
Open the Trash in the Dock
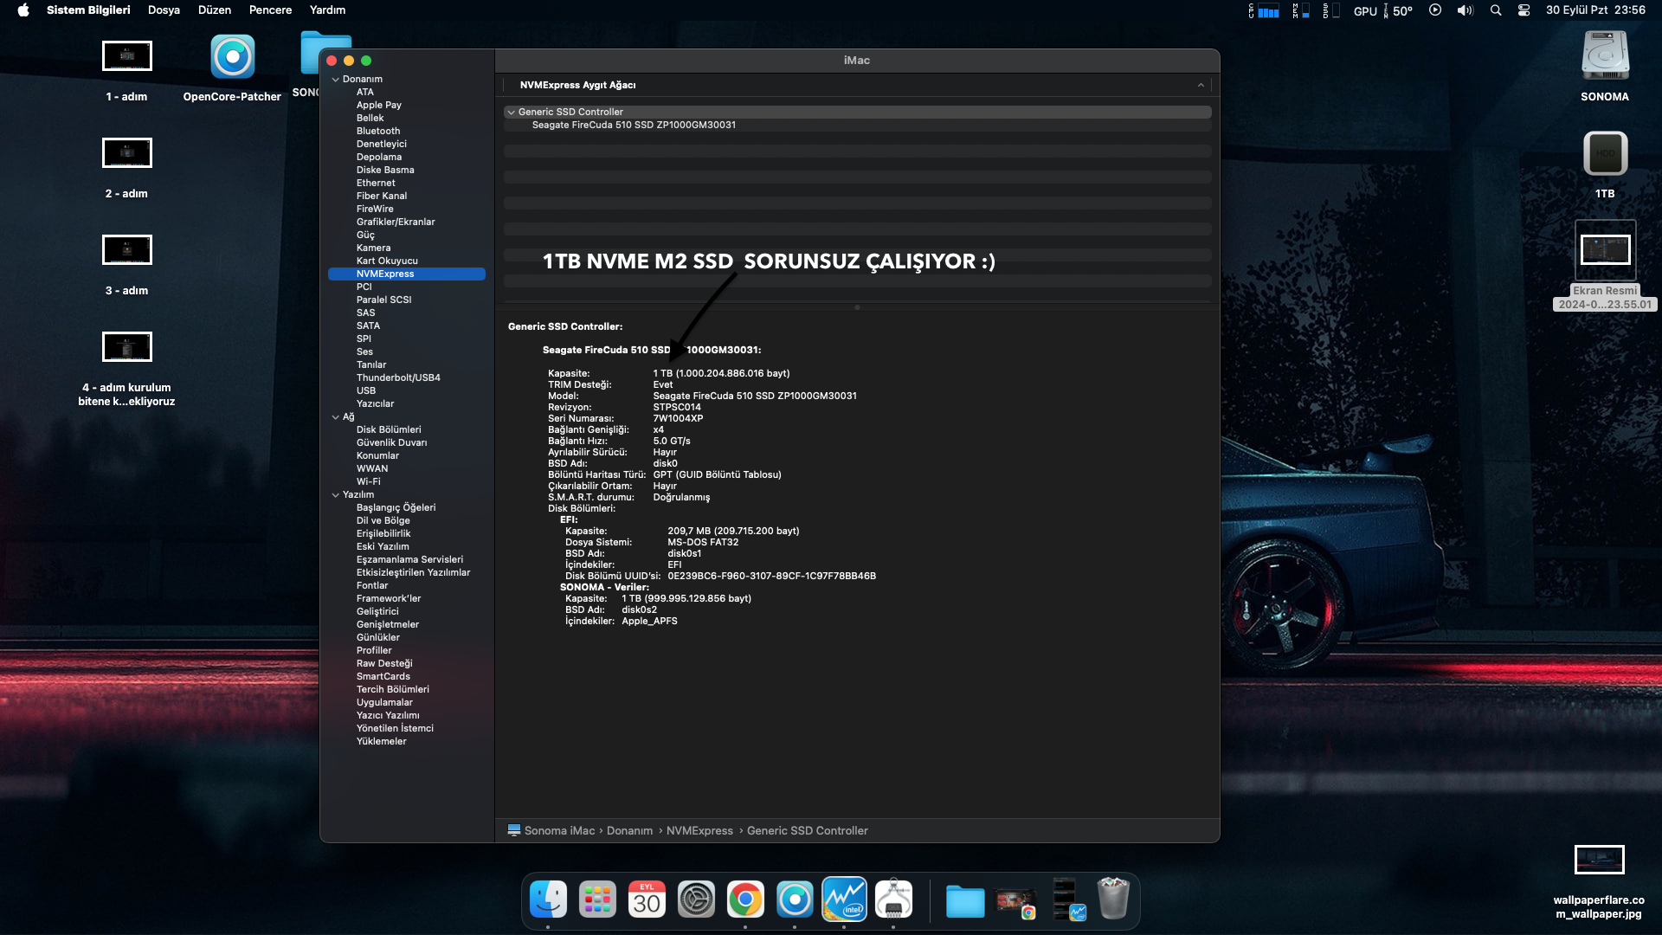(1113, 900)
